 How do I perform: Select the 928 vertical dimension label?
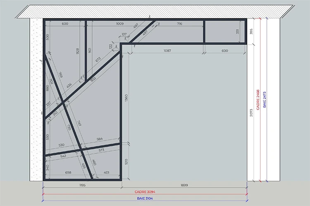[77, 51]
